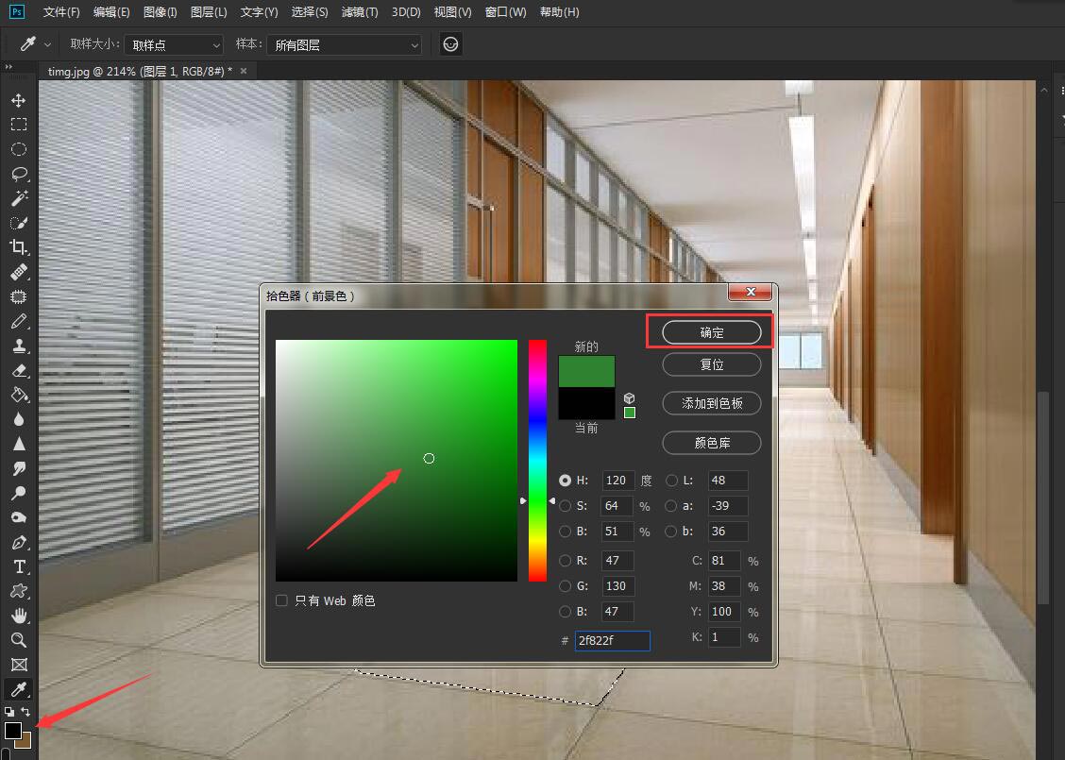Click the 添加到色板 button

[x=712, y=403]
